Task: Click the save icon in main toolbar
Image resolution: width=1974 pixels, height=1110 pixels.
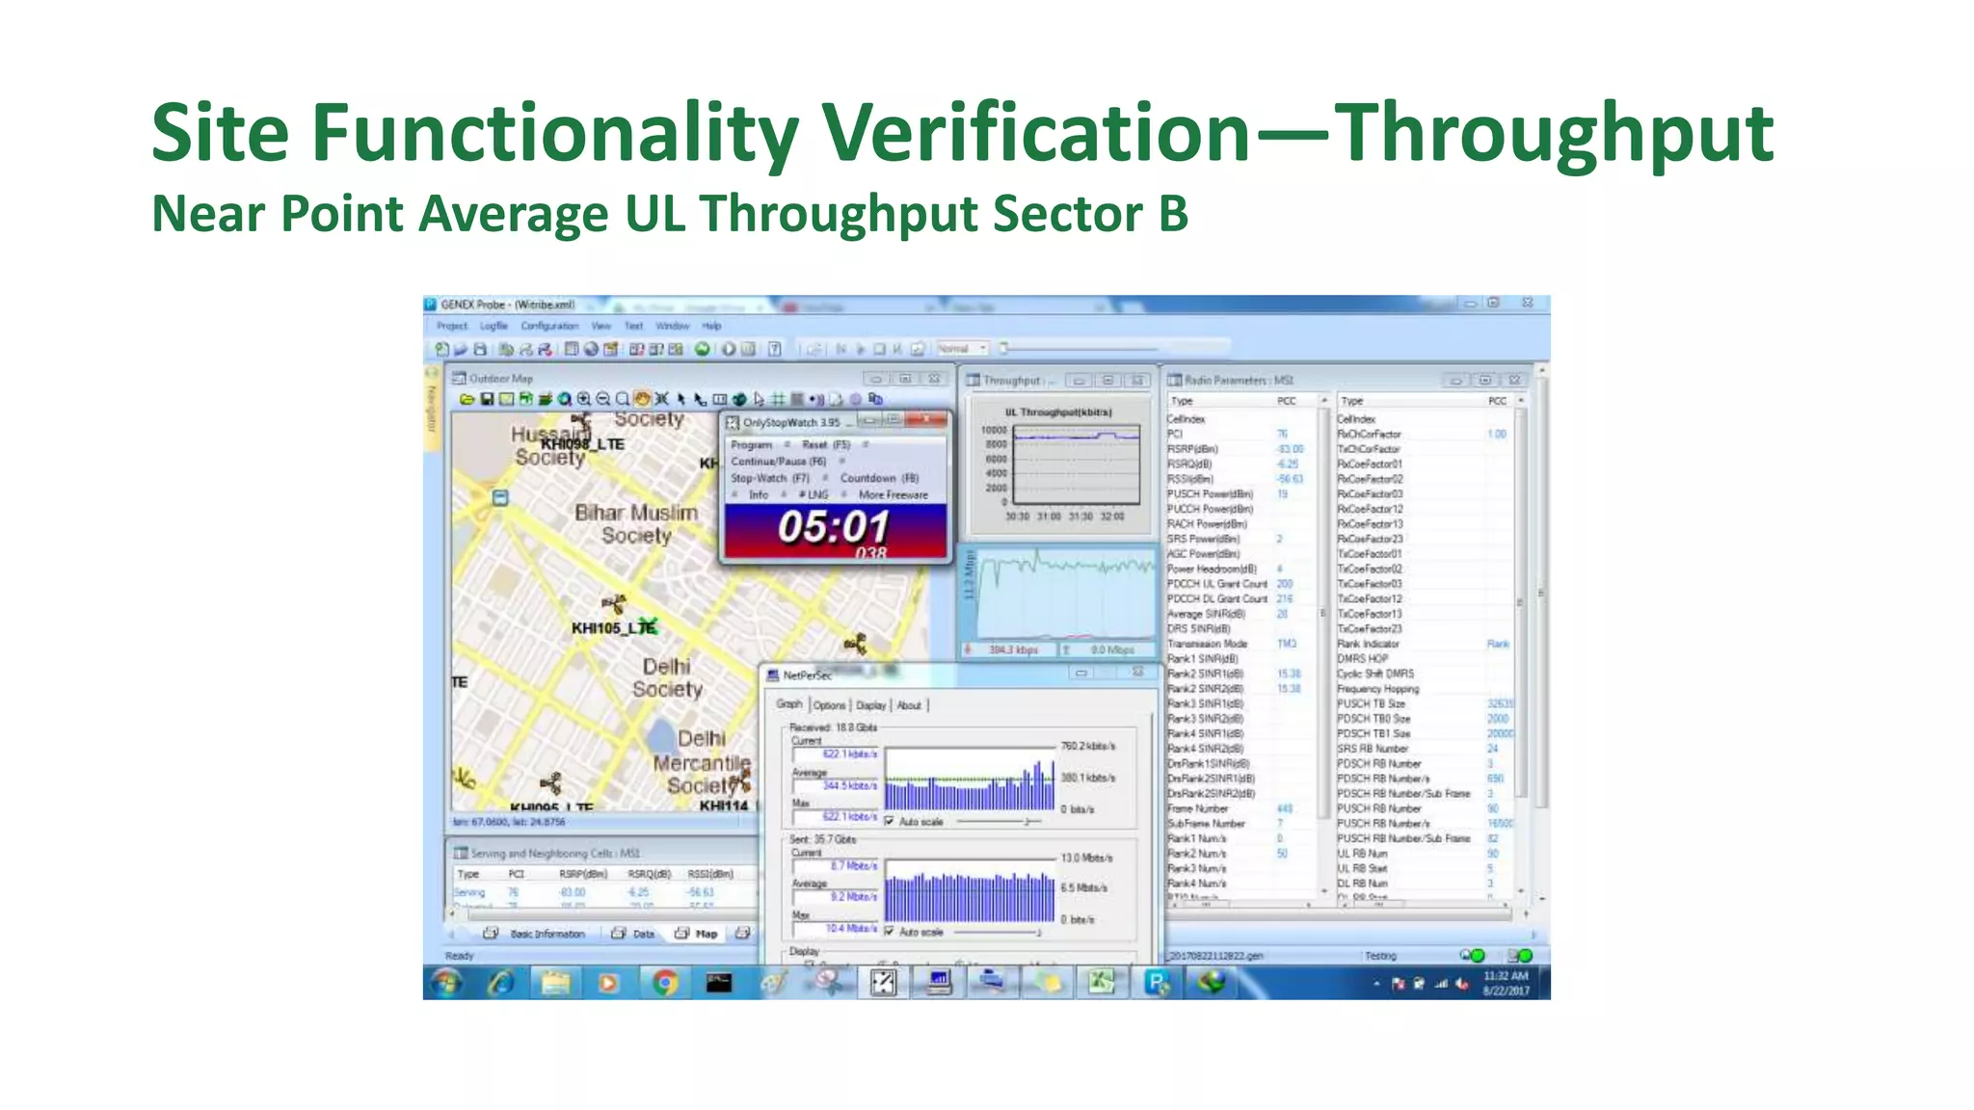Action: 480,350
